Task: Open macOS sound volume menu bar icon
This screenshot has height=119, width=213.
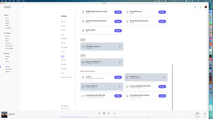Action: tap(189, 1)
